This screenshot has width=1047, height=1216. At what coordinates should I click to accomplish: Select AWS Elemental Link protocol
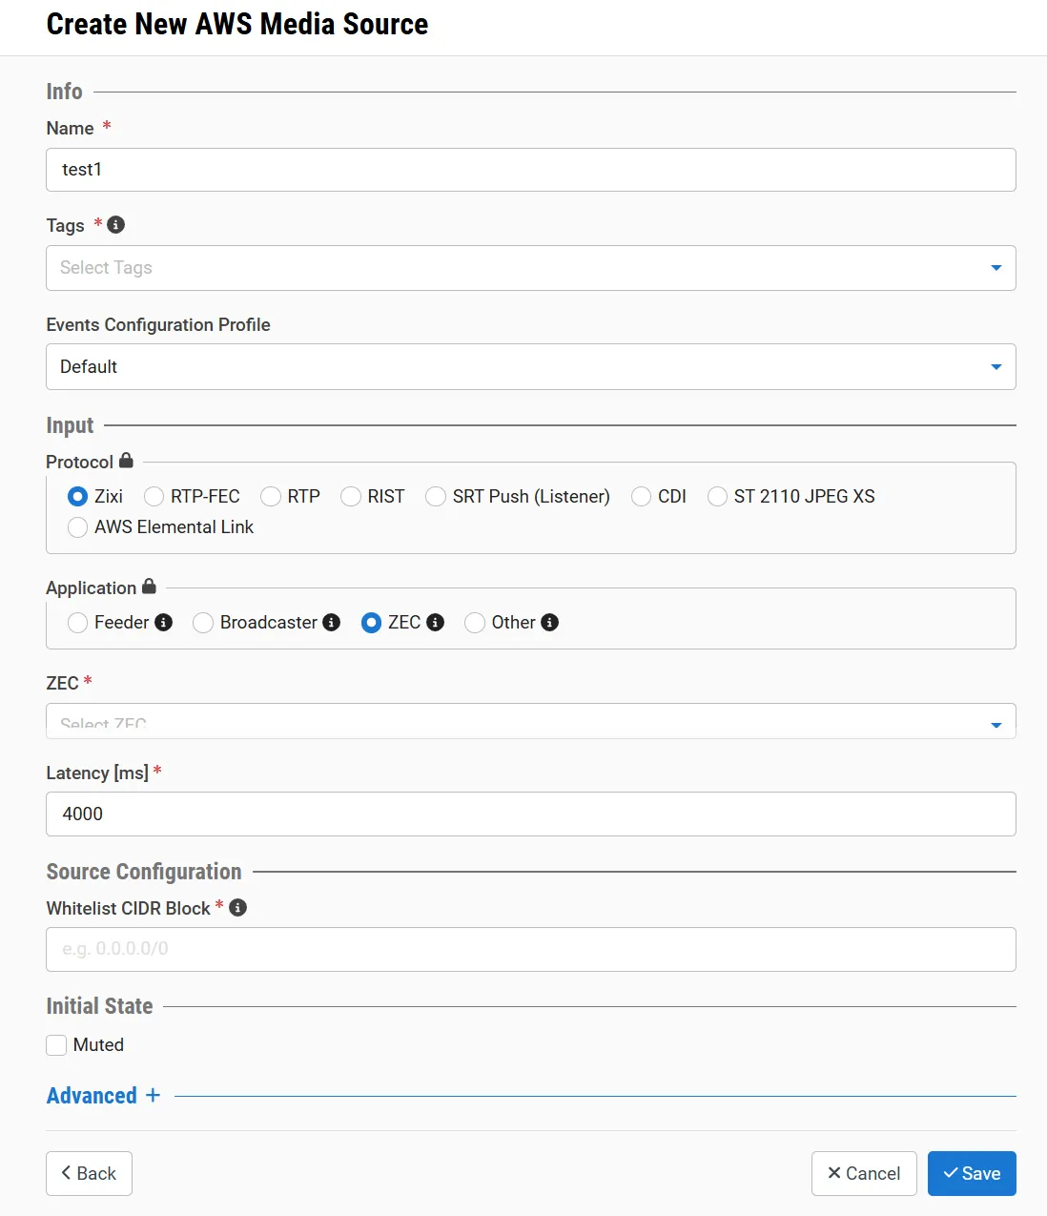tap(78, 527)
